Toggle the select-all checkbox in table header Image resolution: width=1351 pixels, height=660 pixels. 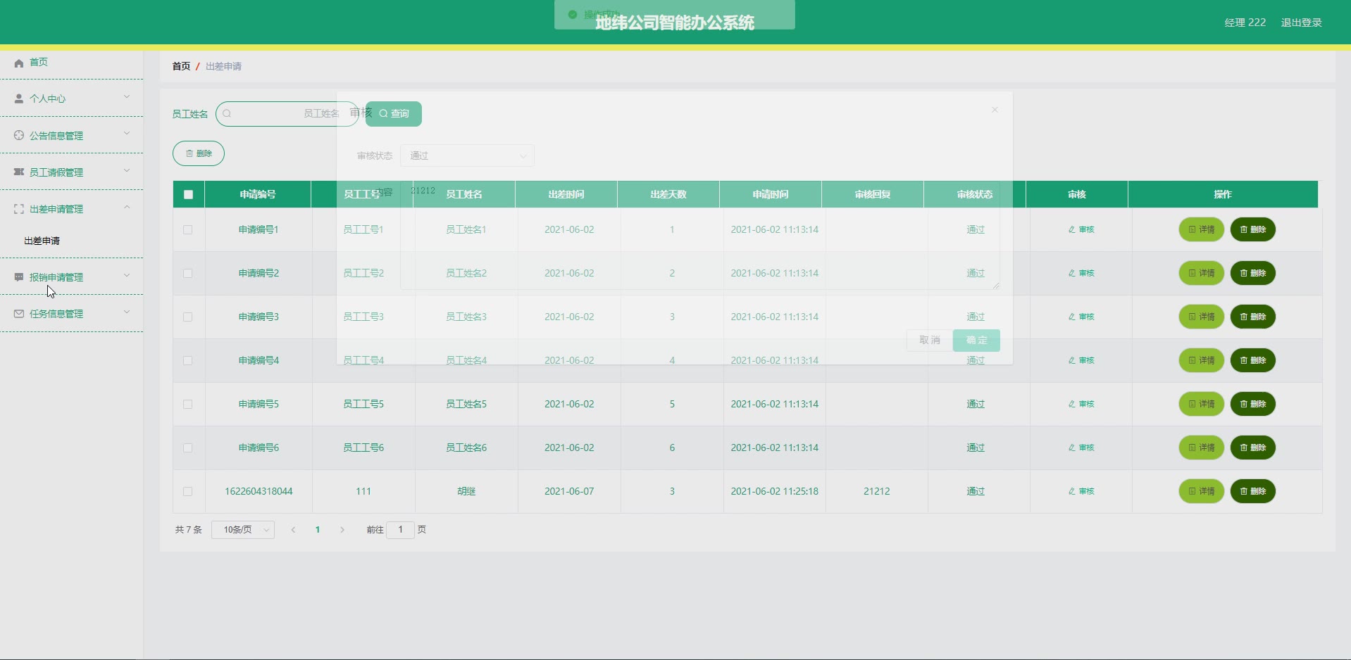188,194
